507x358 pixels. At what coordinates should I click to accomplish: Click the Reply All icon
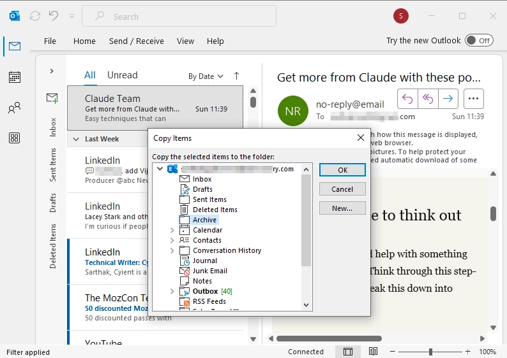click(x=428, y=99)
